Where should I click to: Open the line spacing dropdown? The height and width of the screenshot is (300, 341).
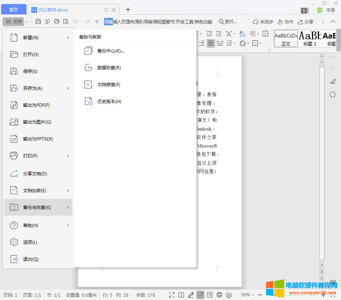coord(234,43)
